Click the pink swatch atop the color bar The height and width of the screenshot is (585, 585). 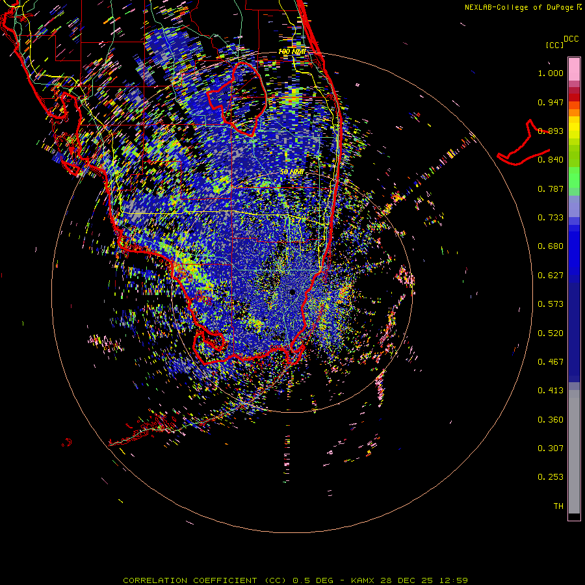point(574,70)
